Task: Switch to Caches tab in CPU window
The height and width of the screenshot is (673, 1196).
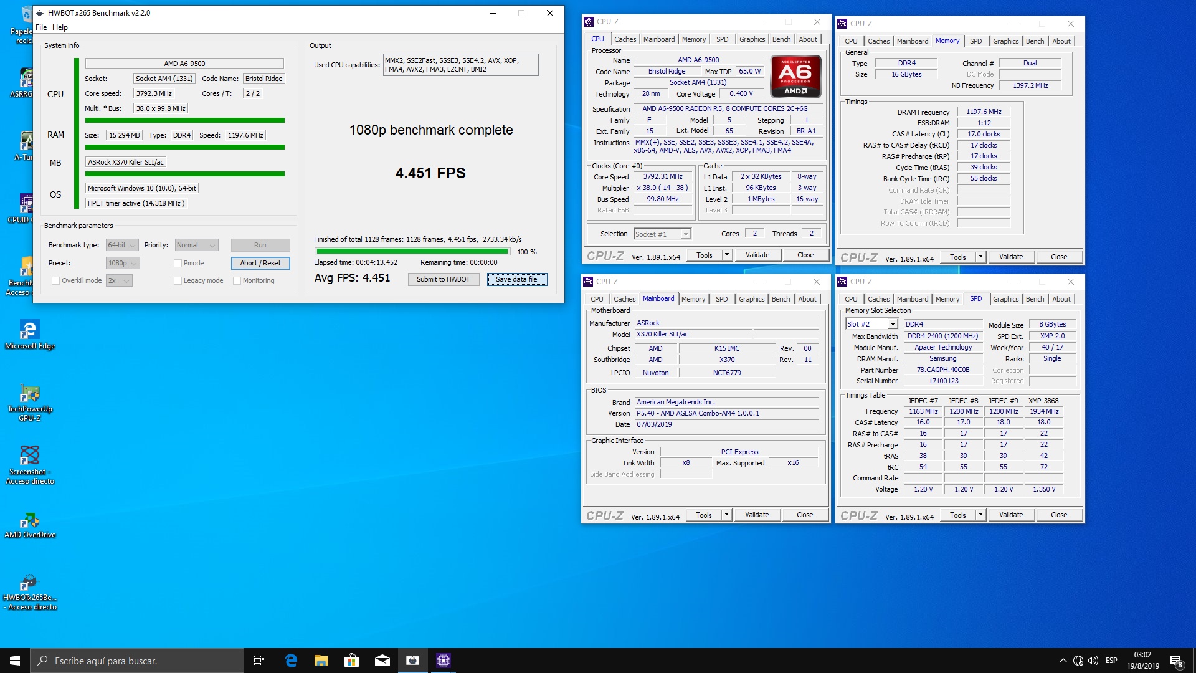Action: tap(625, 39)
